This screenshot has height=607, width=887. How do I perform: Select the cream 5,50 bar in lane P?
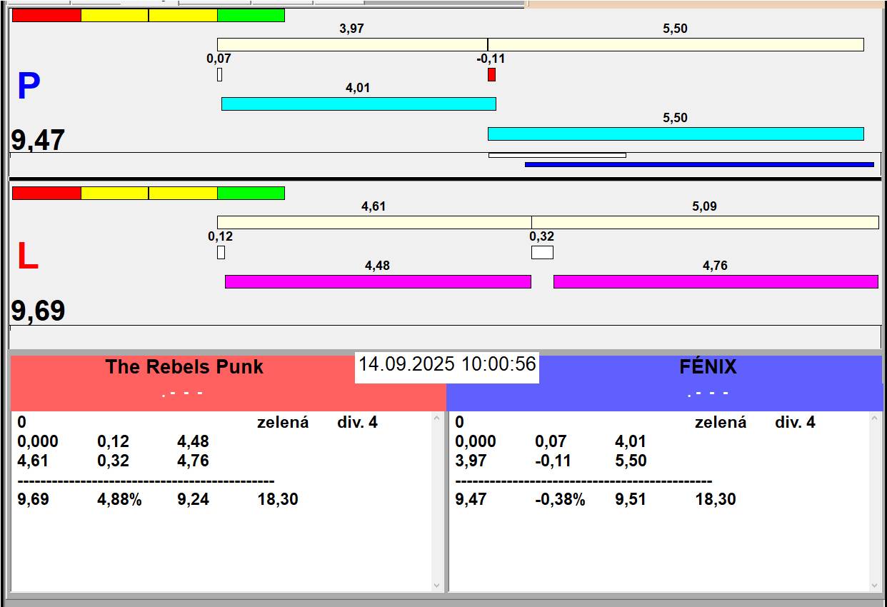coord(676,44)
